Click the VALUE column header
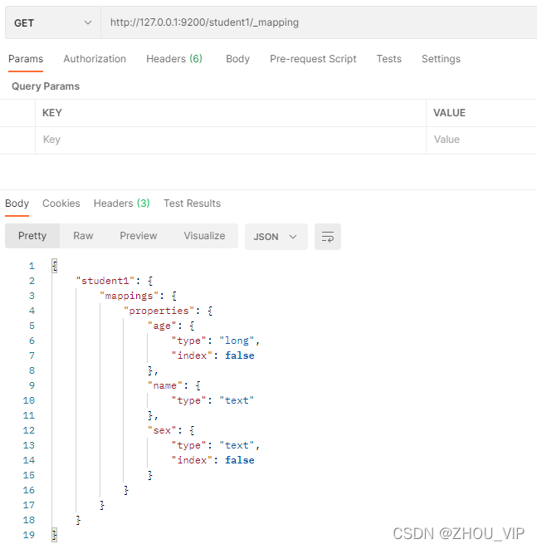537x549 pixels. (x=449, y=113)
